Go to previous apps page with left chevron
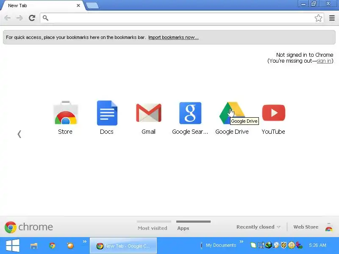 (x=19, y=134)
